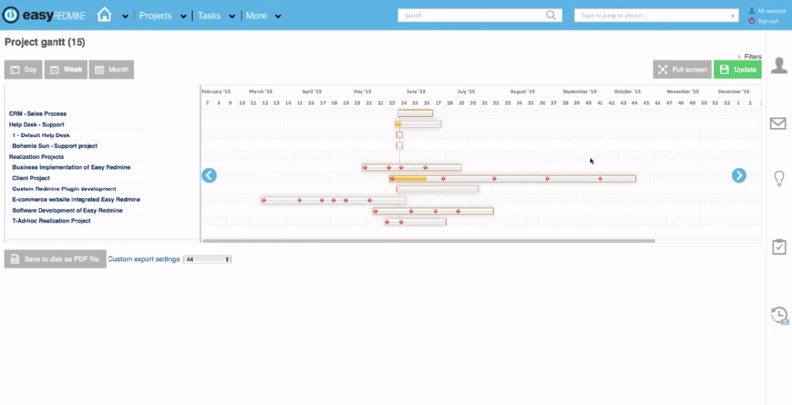The height and width of the screenshot is (405, 792).
Task: Click the T-Ad-hoc Realization Project gantt bar
Action: pos(415,222)
